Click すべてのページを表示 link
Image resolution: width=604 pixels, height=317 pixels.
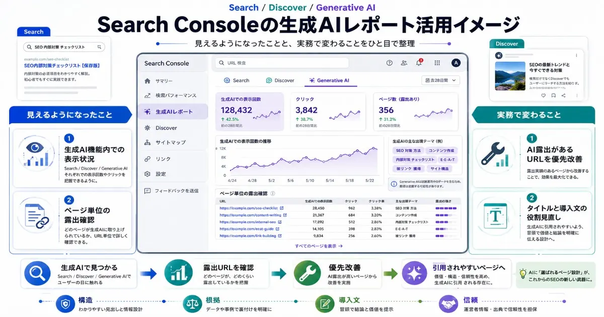coord(319,246)
